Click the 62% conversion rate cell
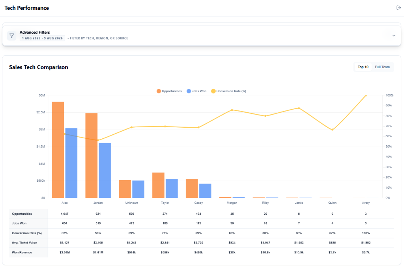Viewport: 404px width, 266px height. point(65,233)
